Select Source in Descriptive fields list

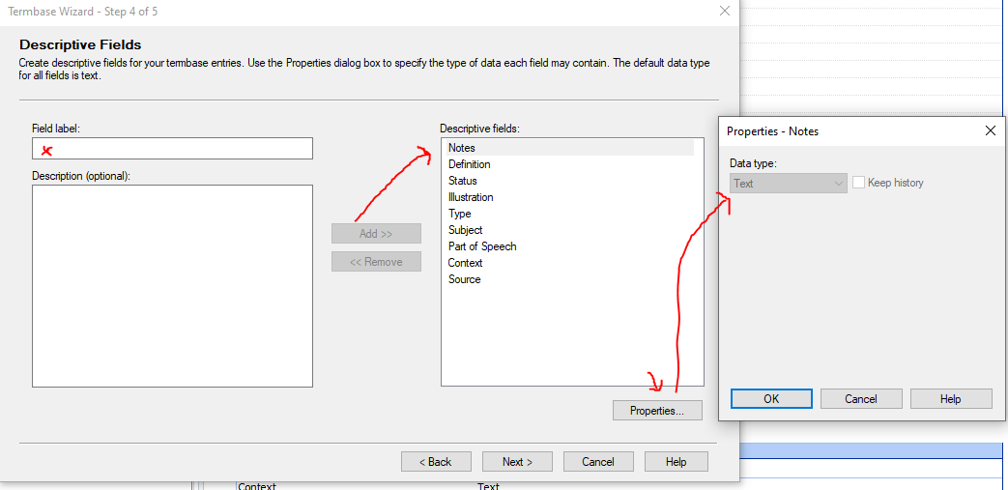(x=464, y=279)
